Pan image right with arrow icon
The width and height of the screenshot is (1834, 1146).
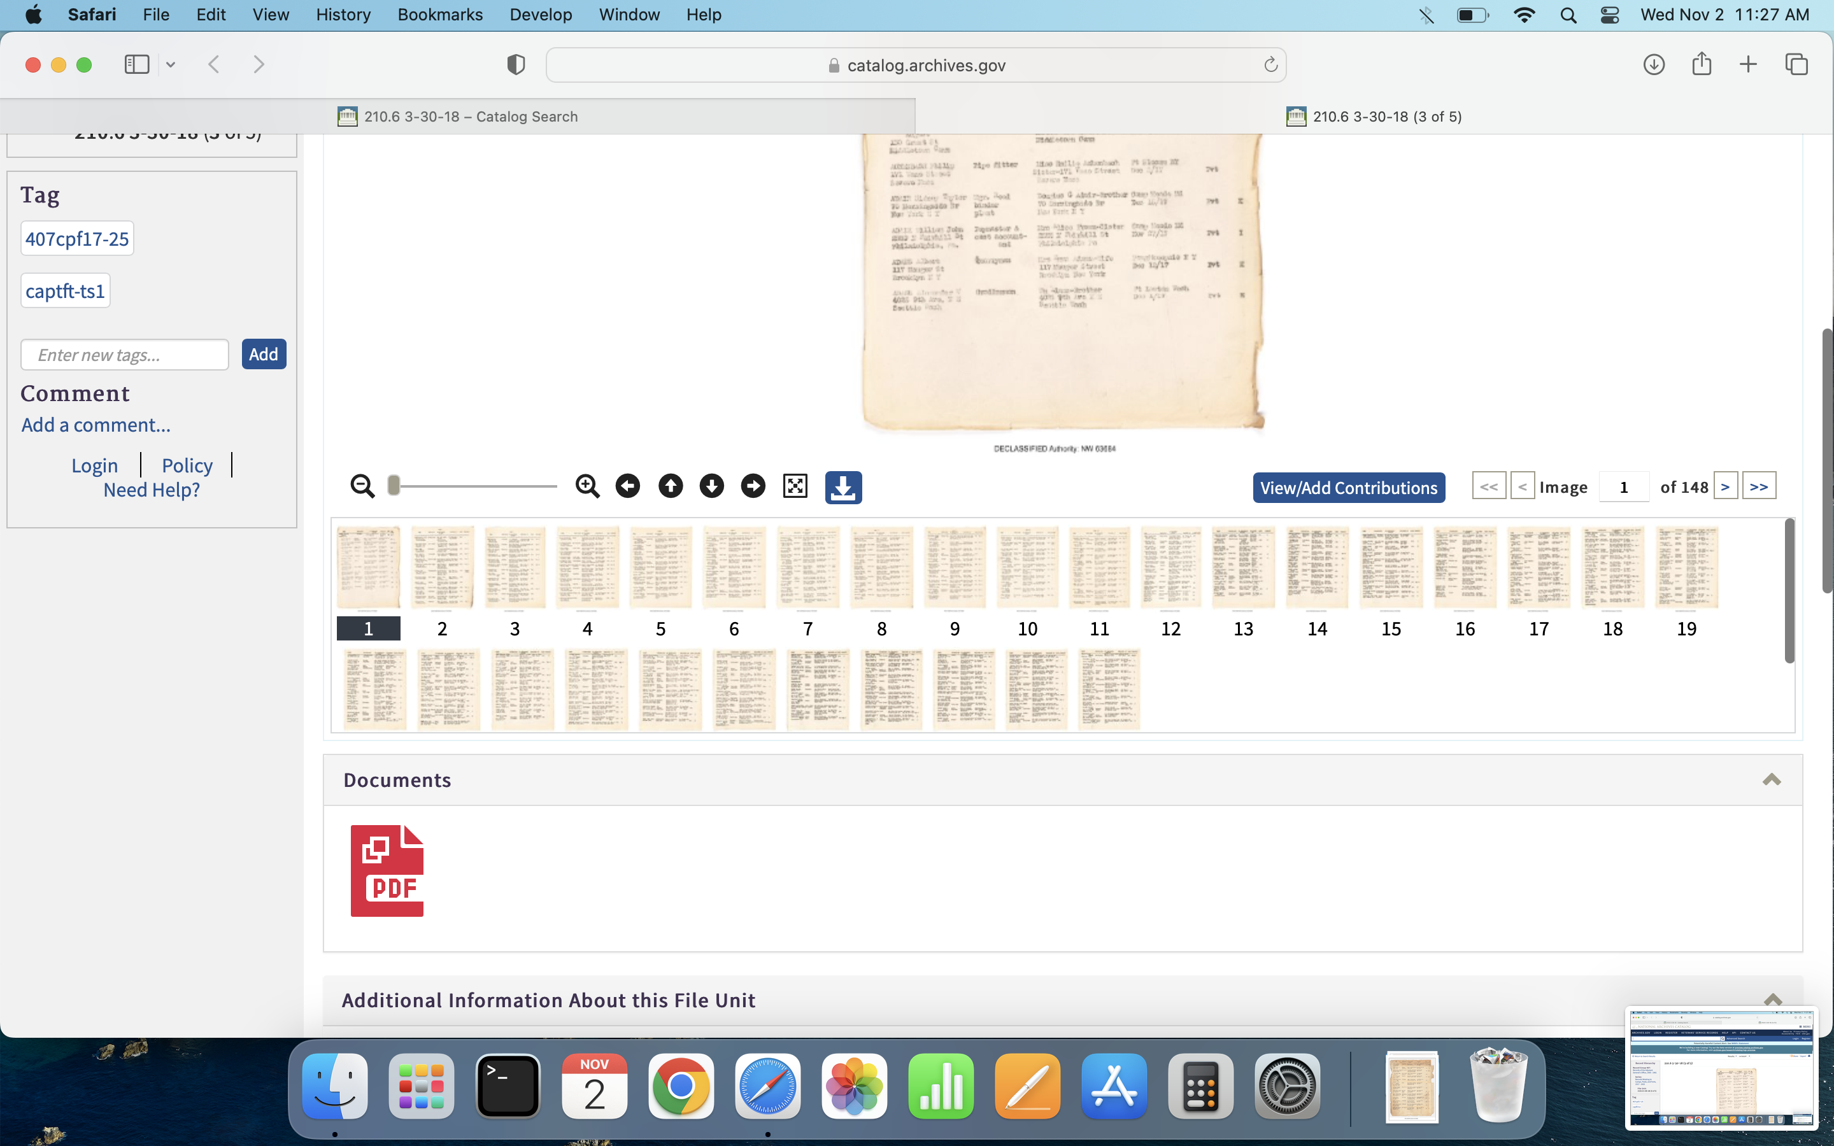coord(753,486)
